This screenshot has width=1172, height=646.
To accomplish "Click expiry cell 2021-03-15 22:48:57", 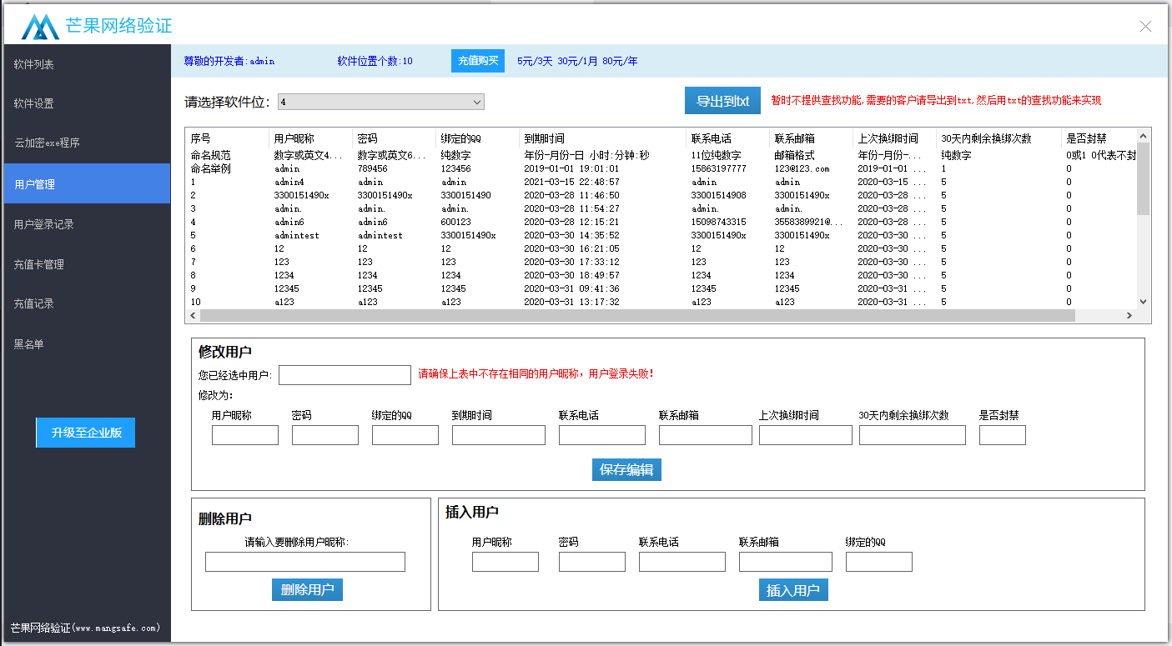I will (x=571, y=182).
